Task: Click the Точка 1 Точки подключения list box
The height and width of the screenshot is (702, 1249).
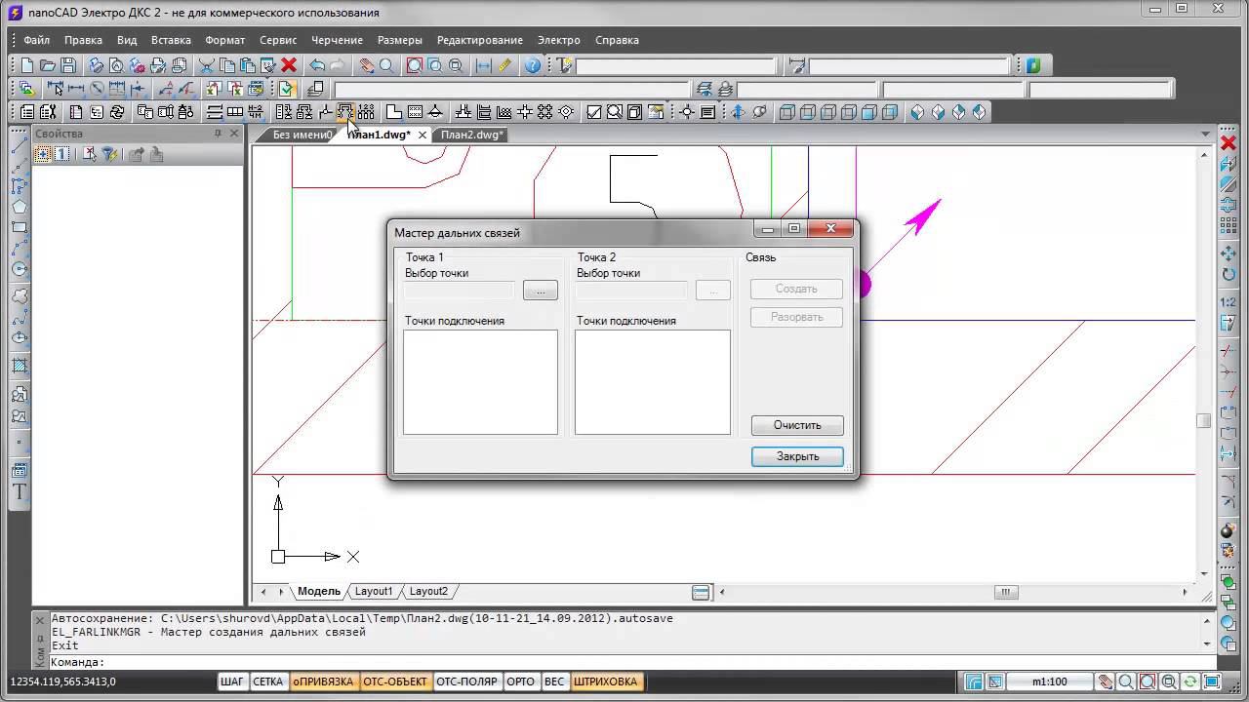Action: point(480,381)
